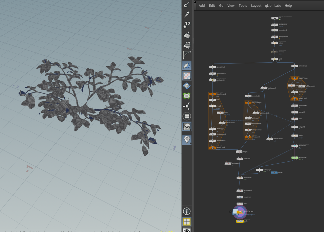Select the set_variant_6 node
Image resolution: width=324 pixels, height=232 pixels.
[275, 25]
